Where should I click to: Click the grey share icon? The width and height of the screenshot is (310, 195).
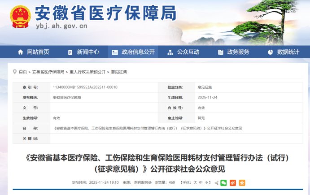coord(217,183)
